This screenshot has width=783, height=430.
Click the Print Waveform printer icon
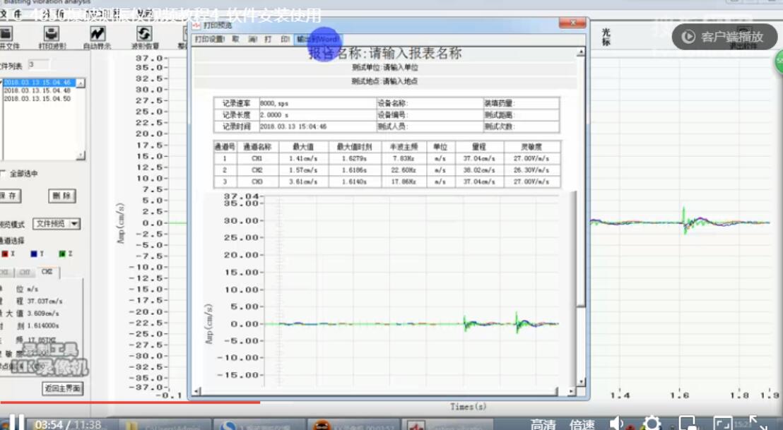click(x=52, y=33)
